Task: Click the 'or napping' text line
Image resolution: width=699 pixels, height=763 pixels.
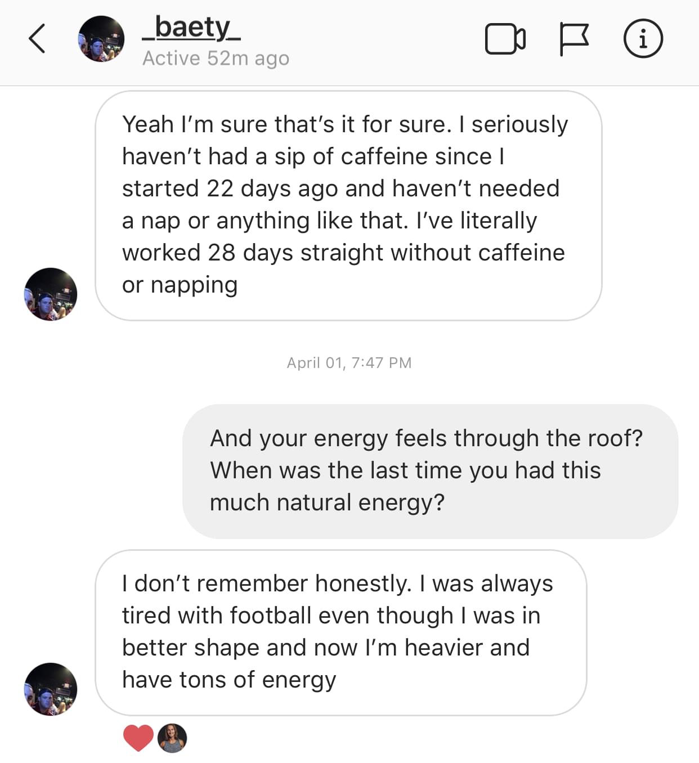Action: click(x=180, y=285)
